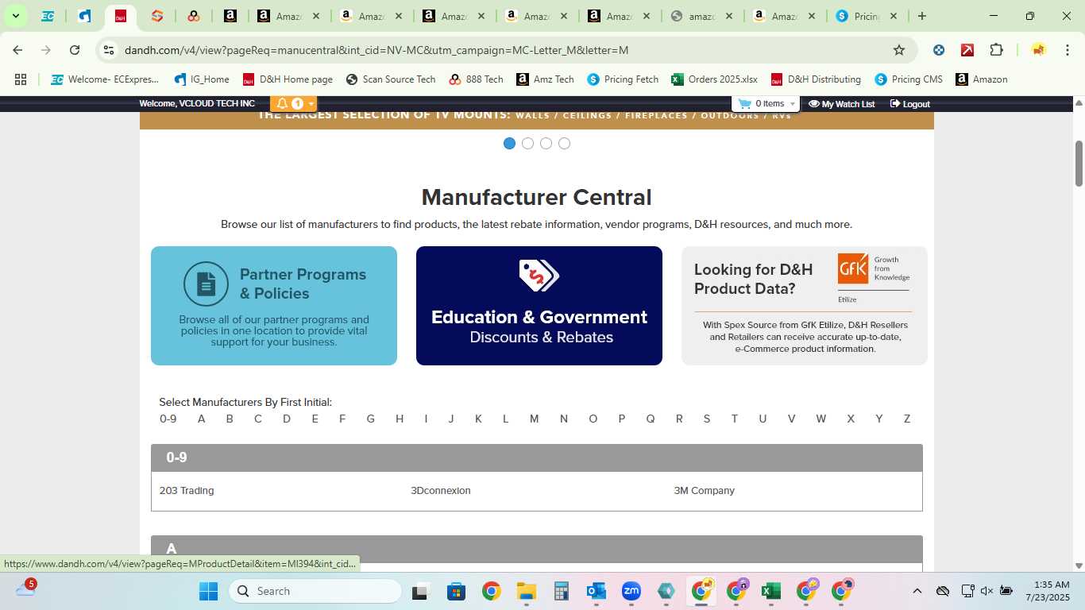The height and width of the screenshot is (610, 1085).
Task: Open the Amz Tech bookmark
Action: (x=545, y=79)
